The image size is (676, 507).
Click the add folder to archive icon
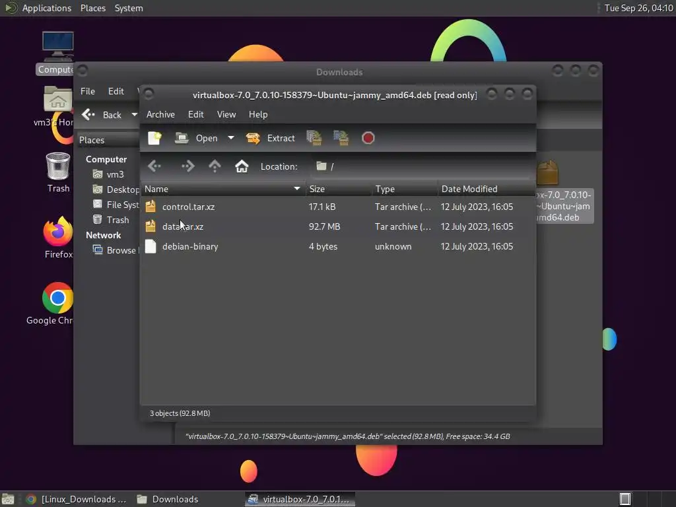[x=341, y=138]
